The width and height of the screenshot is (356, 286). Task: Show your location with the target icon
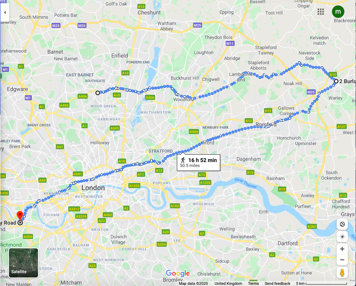342,237
